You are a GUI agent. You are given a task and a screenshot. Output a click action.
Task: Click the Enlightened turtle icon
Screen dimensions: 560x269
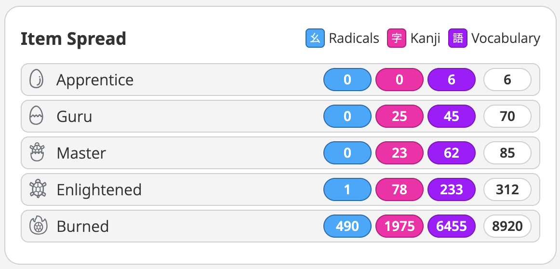37,189
